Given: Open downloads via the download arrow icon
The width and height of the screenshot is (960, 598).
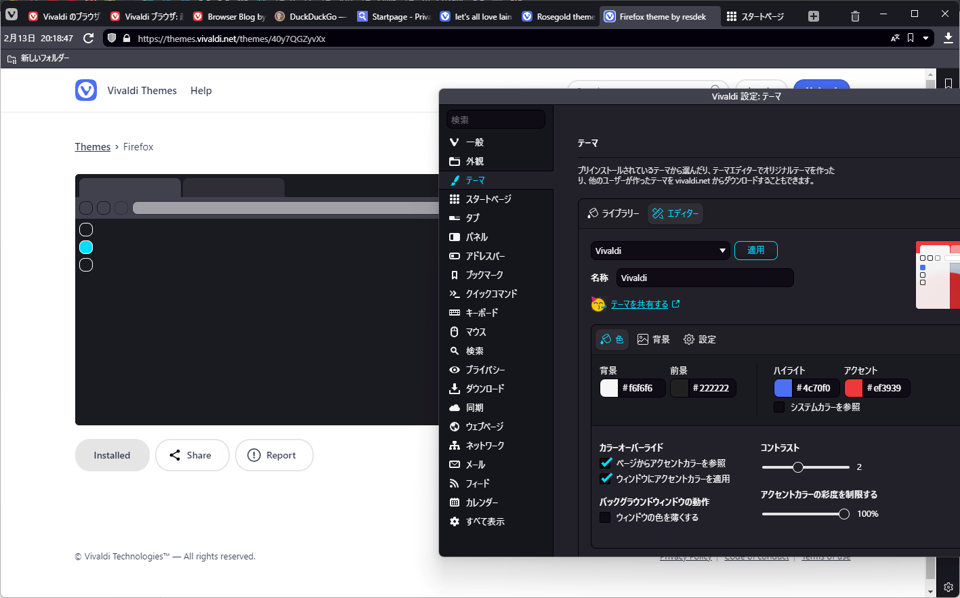Looking at the screenshot, I should click(948, 39).
